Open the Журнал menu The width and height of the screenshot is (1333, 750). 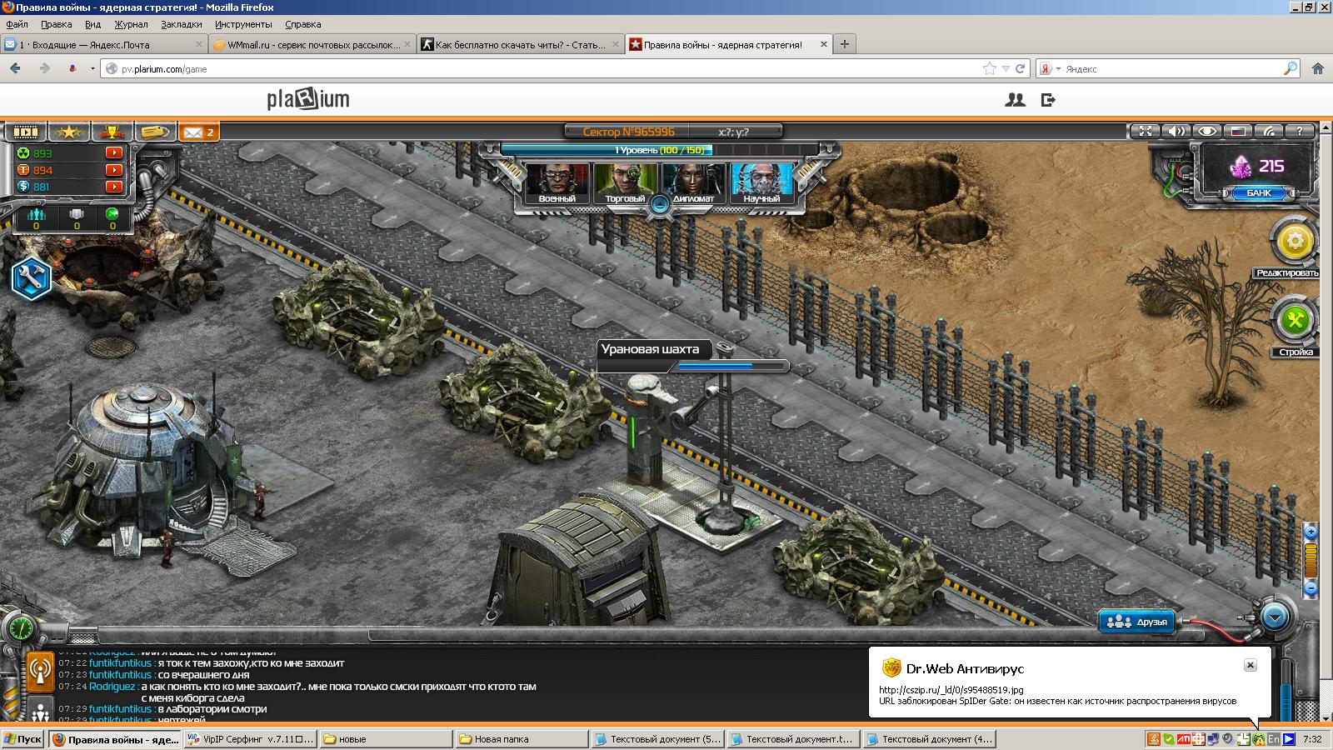(131, 24)
